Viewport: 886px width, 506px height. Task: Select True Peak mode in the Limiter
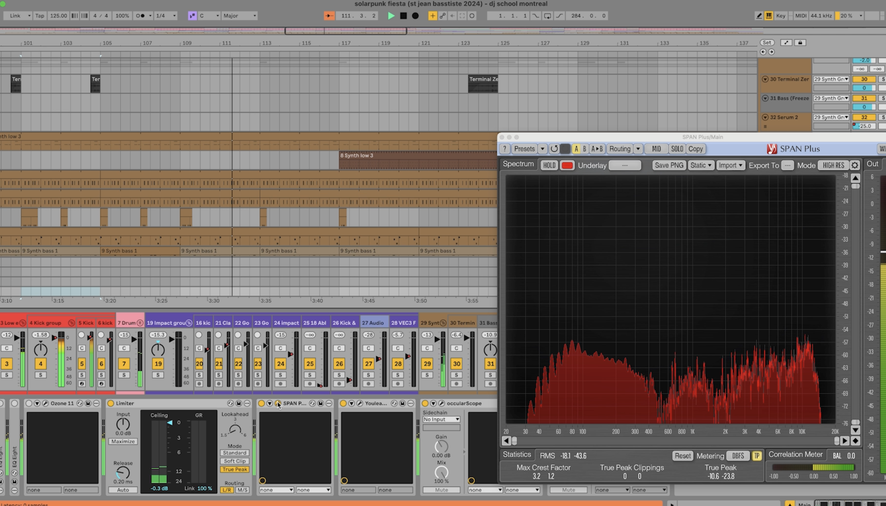pos(235,470)
